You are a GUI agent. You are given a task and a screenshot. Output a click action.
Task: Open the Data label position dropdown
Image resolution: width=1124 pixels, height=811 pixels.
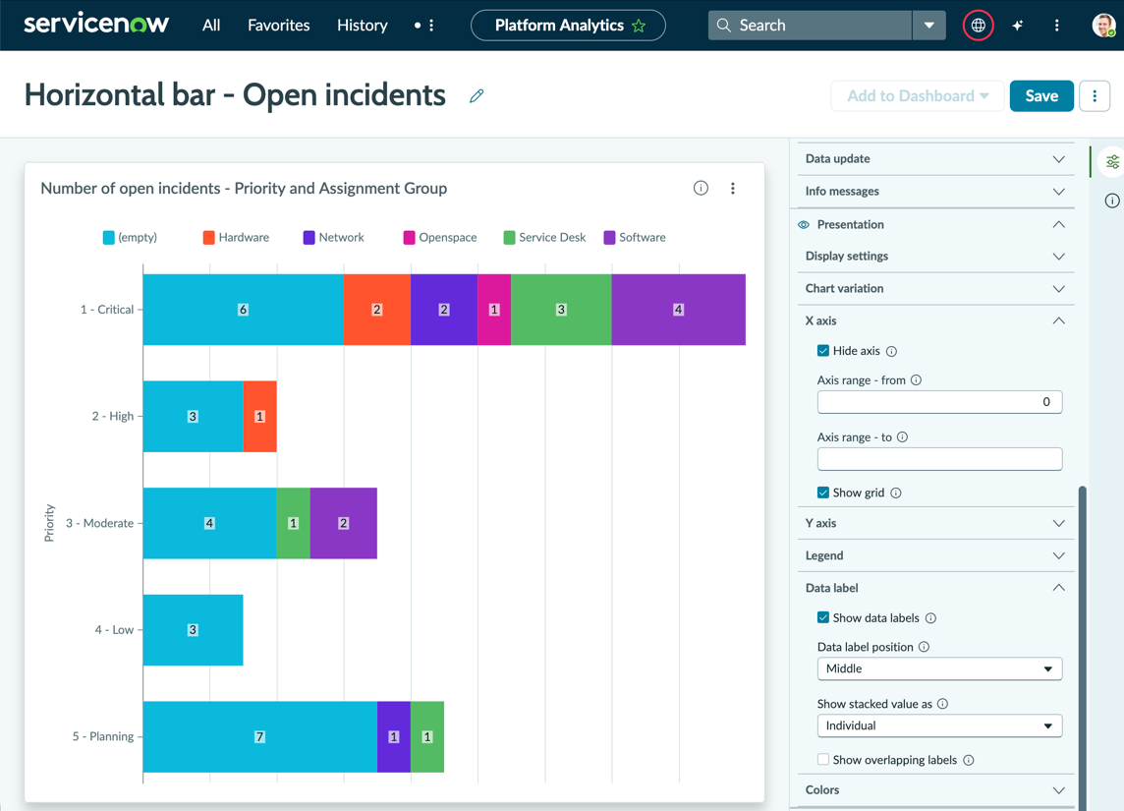pos(939,668)
